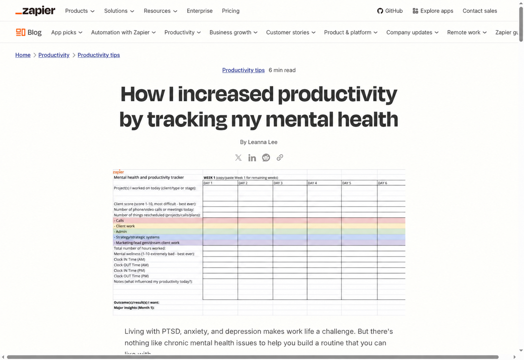
Task: Click Explore apps text link
Action: pyautogui.click(x=437, y=11)
